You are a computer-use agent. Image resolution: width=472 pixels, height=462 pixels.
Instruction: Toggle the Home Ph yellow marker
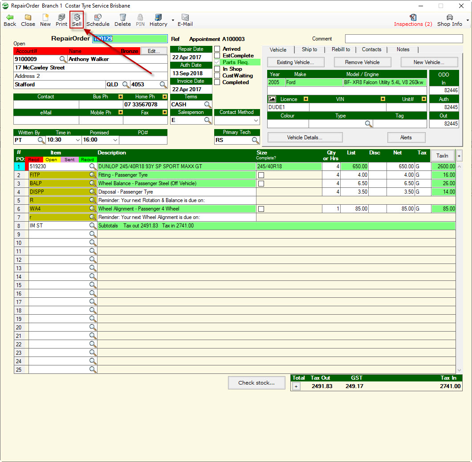(x=165, y=97)
